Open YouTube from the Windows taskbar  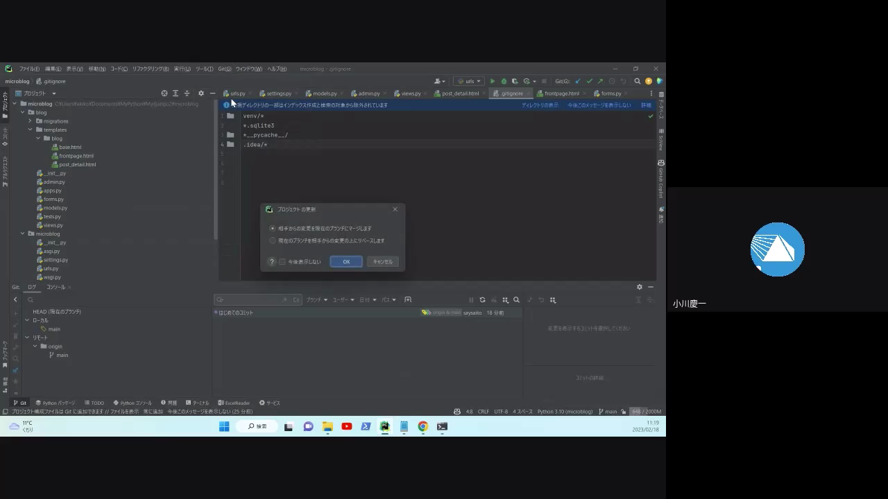347,426
